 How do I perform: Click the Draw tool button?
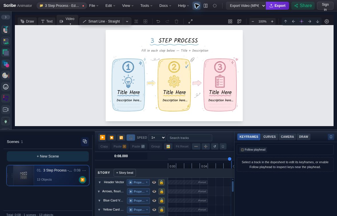(27, 21)
